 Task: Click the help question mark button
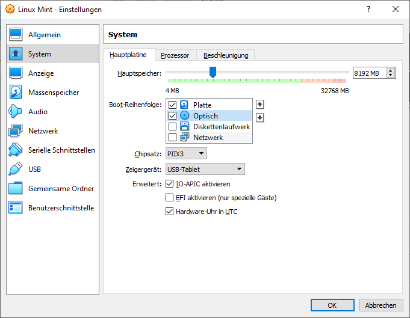click(x=368, y=10)
